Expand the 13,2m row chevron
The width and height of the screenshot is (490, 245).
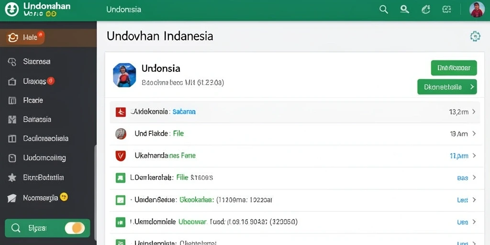click(x=474, y=111)
